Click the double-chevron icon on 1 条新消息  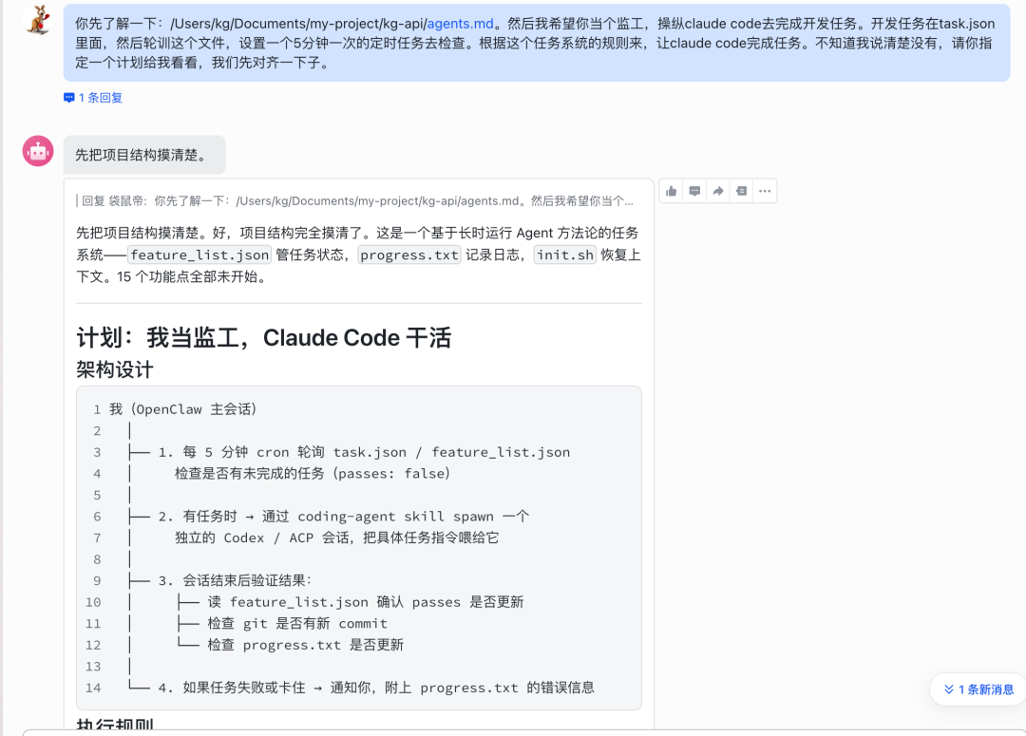click(x=949, y=689)
